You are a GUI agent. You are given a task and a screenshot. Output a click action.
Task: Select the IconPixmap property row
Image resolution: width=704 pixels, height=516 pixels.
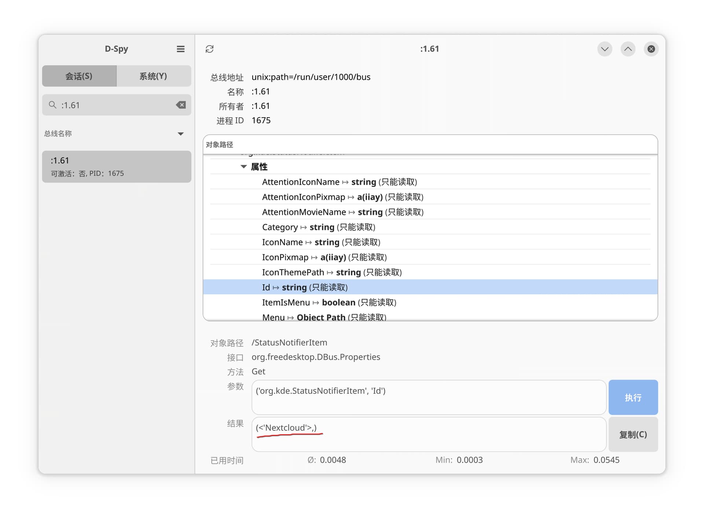(430, 257)
